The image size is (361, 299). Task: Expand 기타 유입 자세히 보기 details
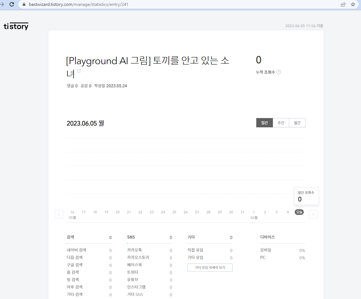point(210,267)
